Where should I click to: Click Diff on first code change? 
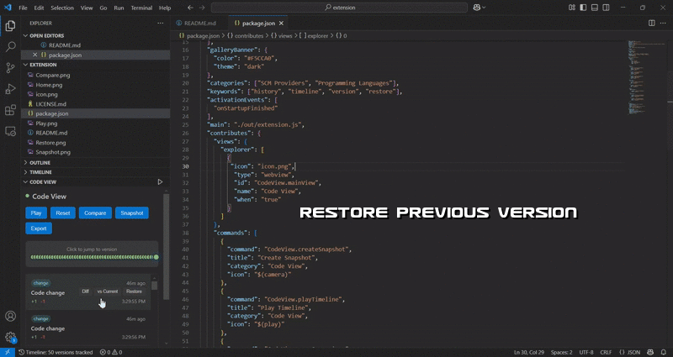(x=86, y=291)
